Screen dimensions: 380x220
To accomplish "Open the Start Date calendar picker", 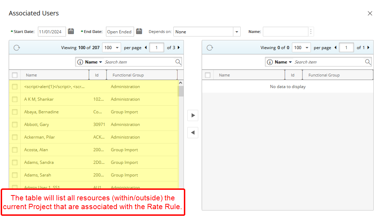I will pyautogui.click(x=71, y=32).
